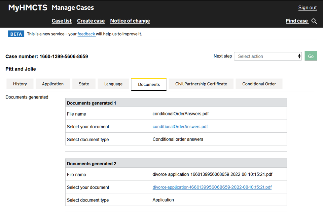The width and height of the screenshot is (323, 215).
Task: Open the Next step action dropdown
Action: coord(268,56)
